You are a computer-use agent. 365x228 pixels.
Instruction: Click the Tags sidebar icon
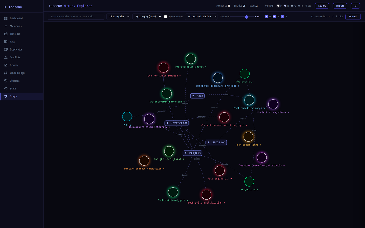click(x=6, y=42)
